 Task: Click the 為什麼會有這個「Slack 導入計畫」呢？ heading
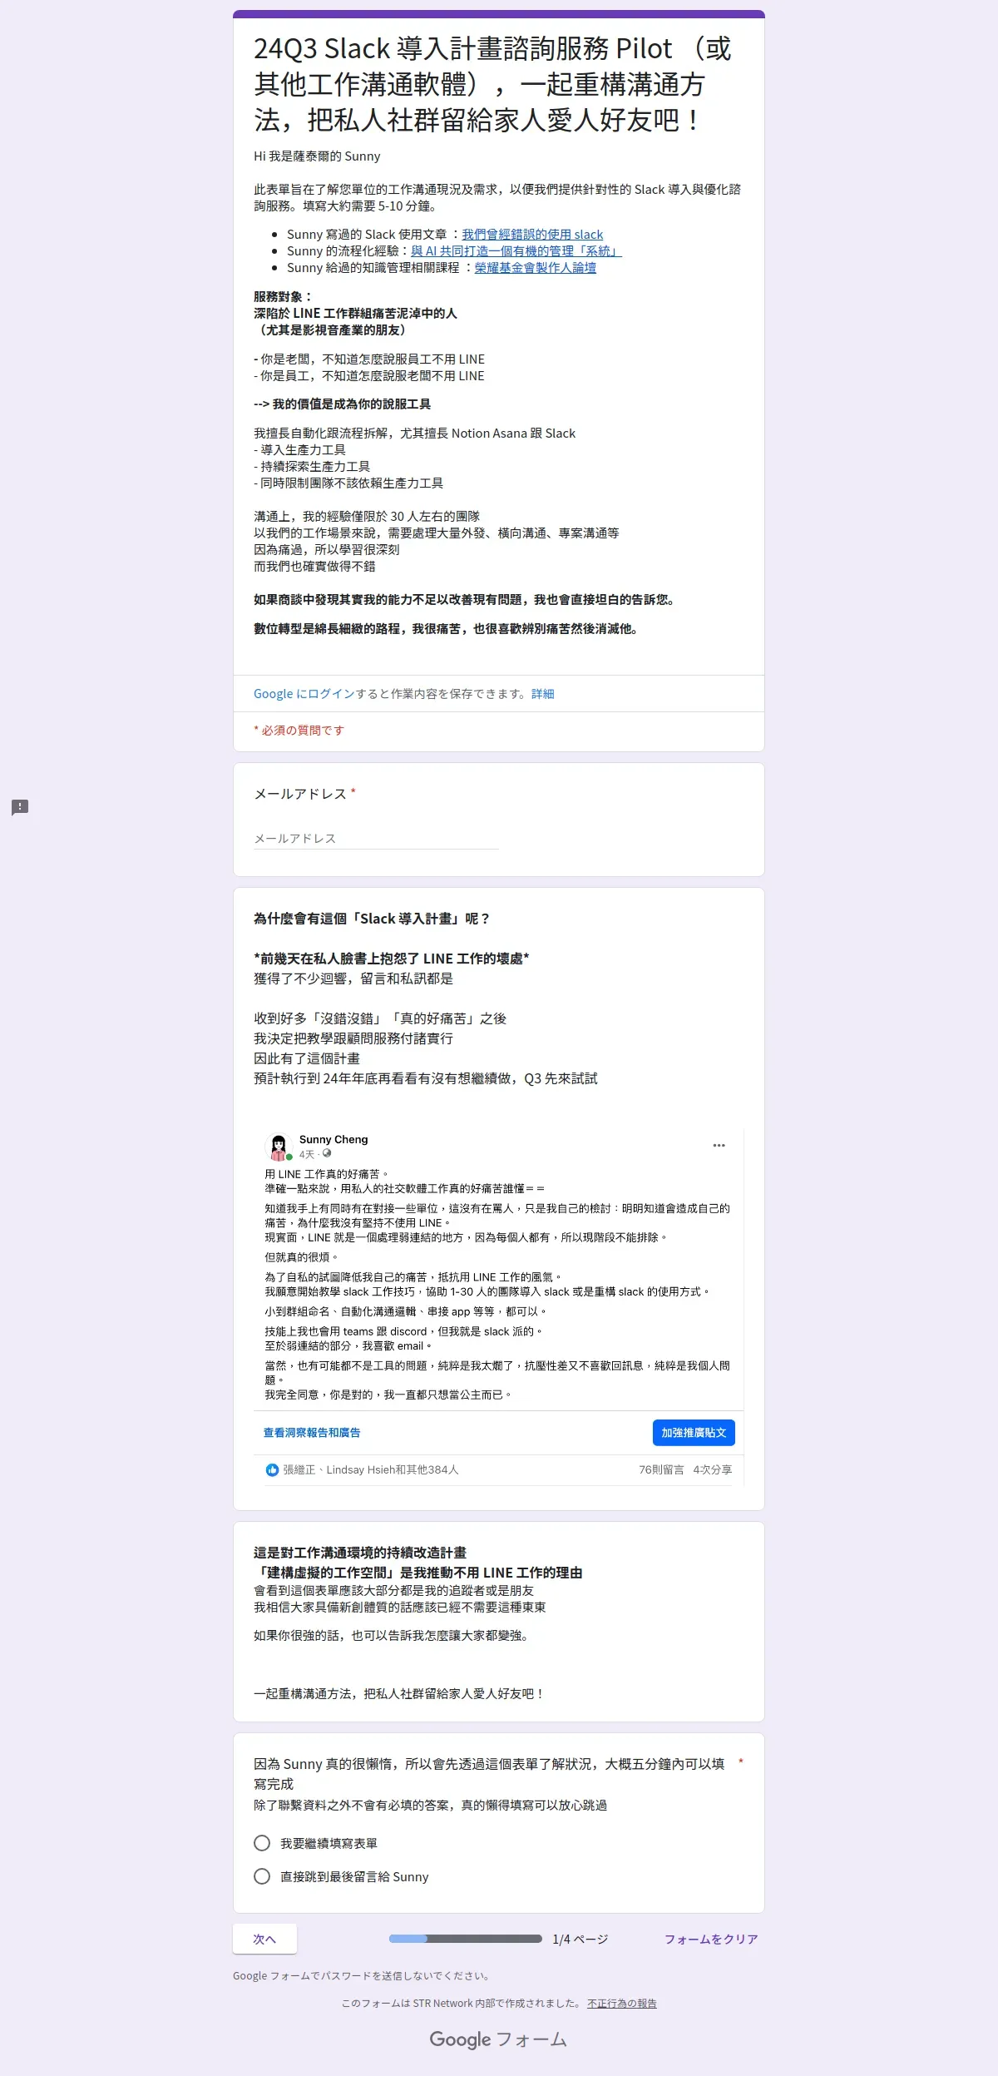[x=373, y=919]
